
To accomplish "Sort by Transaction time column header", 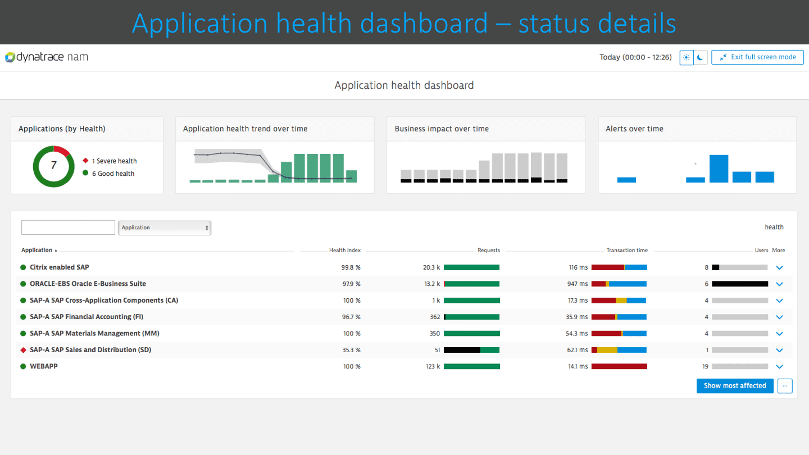I will tap(627, 251).
